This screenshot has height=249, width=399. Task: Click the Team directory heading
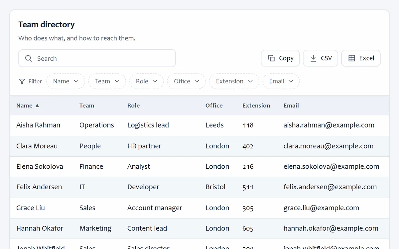pos(47,25)
